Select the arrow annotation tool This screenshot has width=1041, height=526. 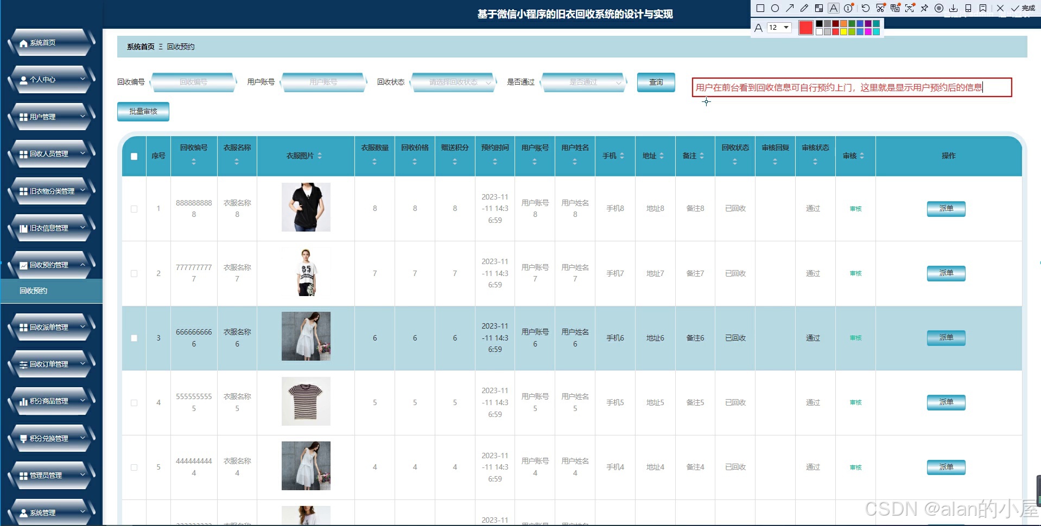pos(790,8)
